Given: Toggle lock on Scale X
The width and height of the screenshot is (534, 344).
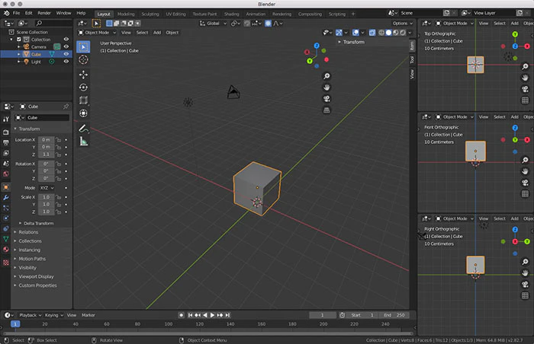Looking at the screenshot, I should point(59,197).
